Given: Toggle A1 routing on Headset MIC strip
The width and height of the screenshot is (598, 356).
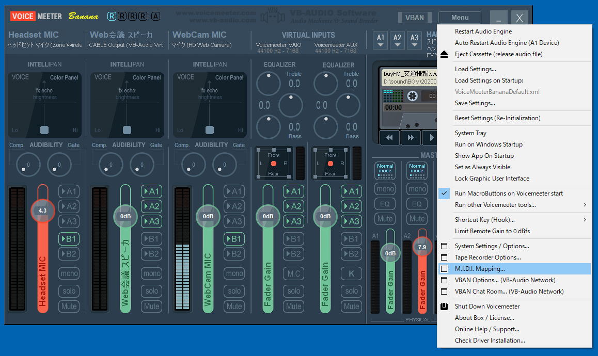Looking at the screenshot, I should pyautogui.click(x=69, y=191).
